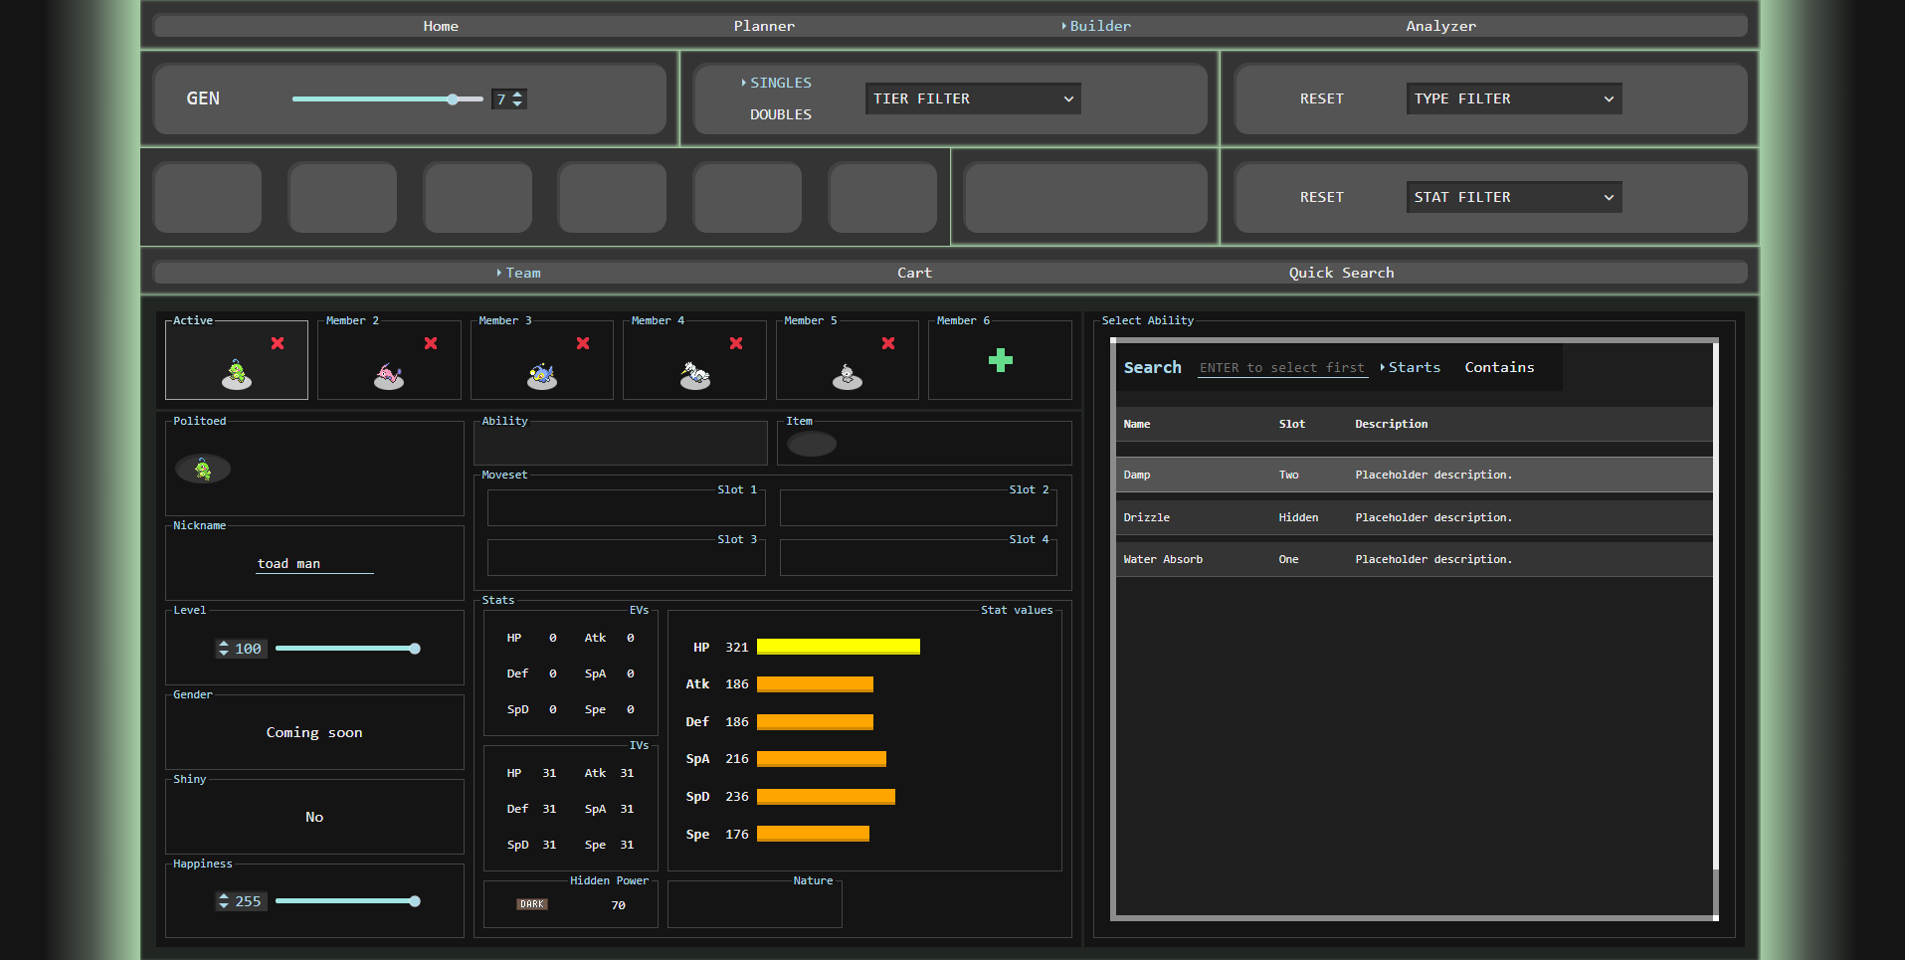Click the Nickname field containing toad man
The image size is (1905, 960).
[x=314, y=563]
